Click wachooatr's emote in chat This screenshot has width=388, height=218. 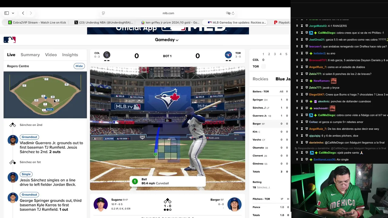point(332,108)
